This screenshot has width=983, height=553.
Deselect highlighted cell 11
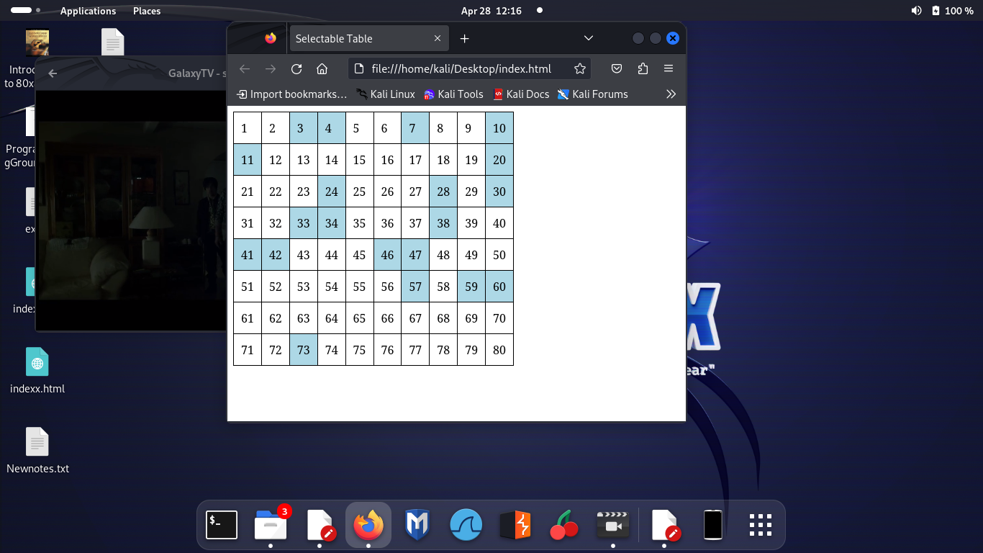tap(248, 160)
